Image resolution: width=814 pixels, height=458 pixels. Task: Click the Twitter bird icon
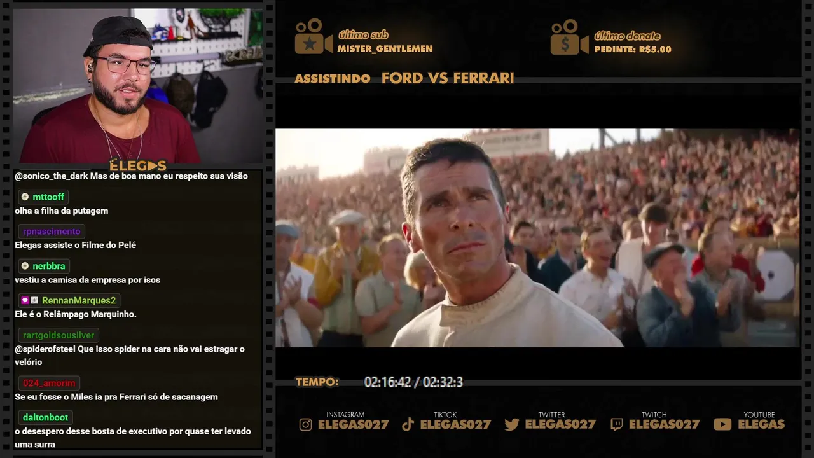512,424
